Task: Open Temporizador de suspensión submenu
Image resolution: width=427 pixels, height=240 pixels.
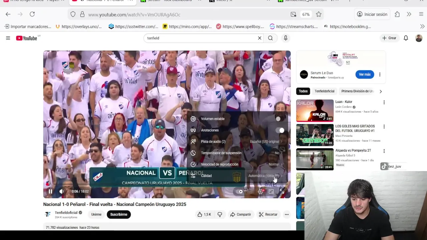Action: 237,153
